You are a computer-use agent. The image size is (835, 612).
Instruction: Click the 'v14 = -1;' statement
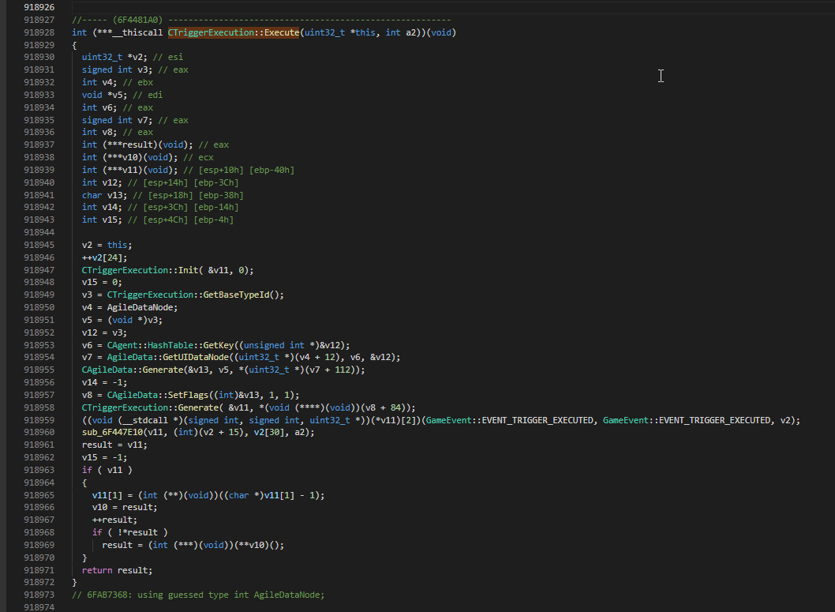[104, 382]
